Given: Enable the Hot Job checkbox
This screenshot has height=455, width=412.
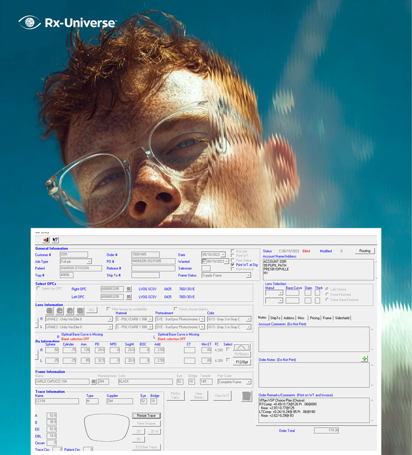Looking at the screenshot, I should pyautogui.click(x=232, y=251).
